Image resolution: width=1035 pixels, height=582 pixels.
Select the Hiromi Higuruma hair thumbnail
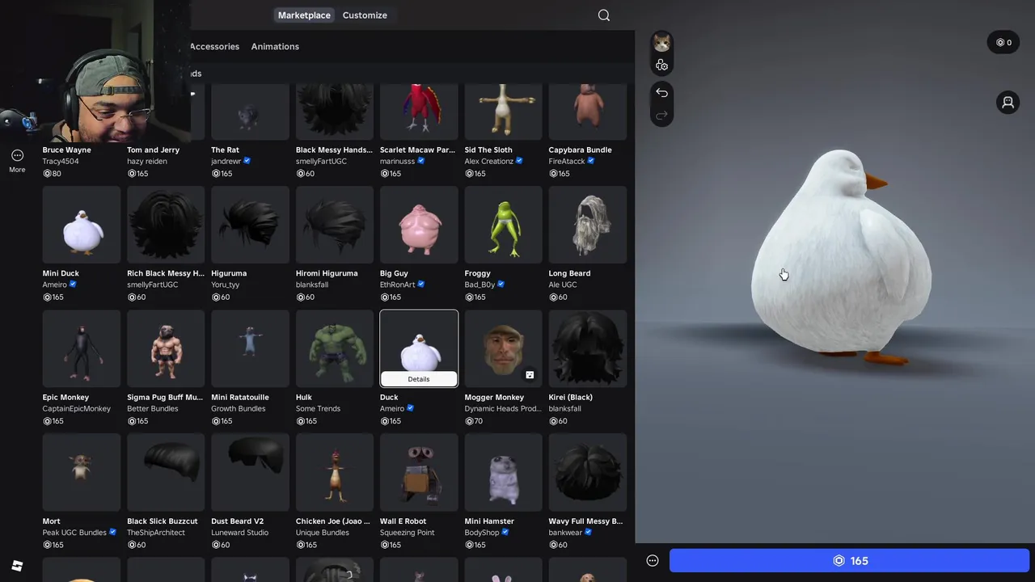point(335,226)
